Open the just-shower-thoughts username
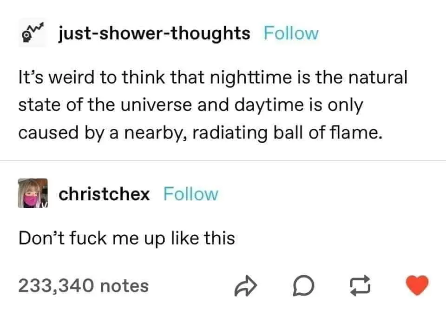The width and height of the screenshot is (446, 317). point(154,34)
